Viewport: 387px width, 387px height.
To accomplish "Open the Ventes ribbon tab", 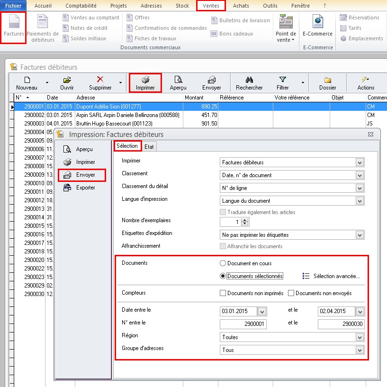I will 211,6.
